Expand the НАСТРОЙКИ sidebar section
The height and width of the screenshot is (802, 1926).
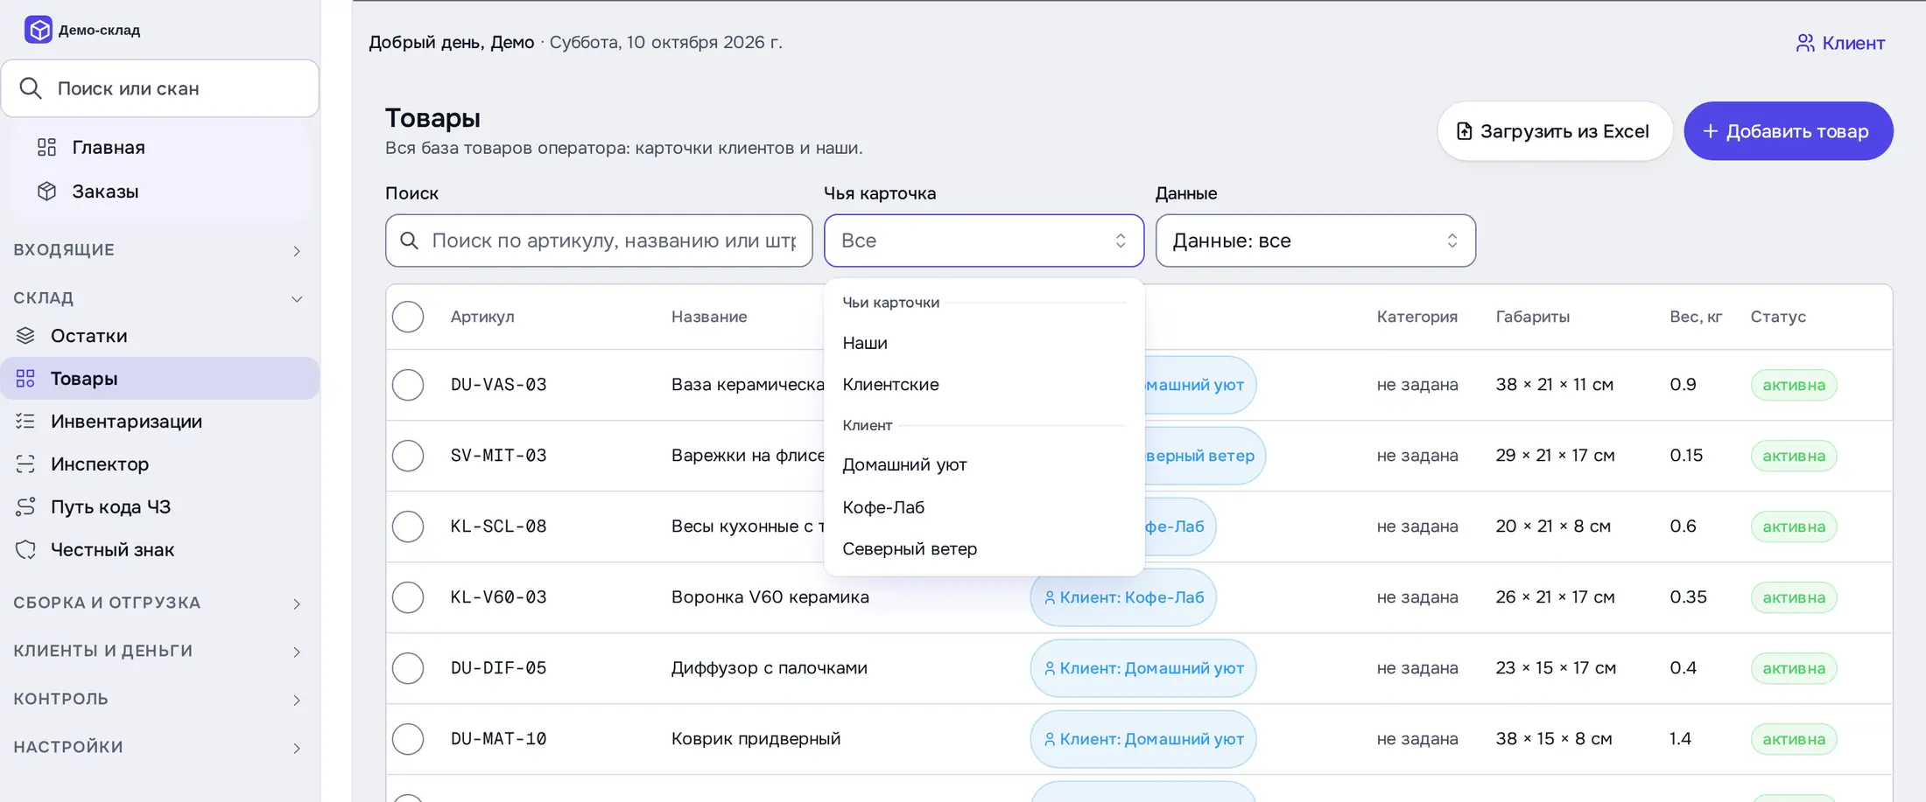coord(159,748)
